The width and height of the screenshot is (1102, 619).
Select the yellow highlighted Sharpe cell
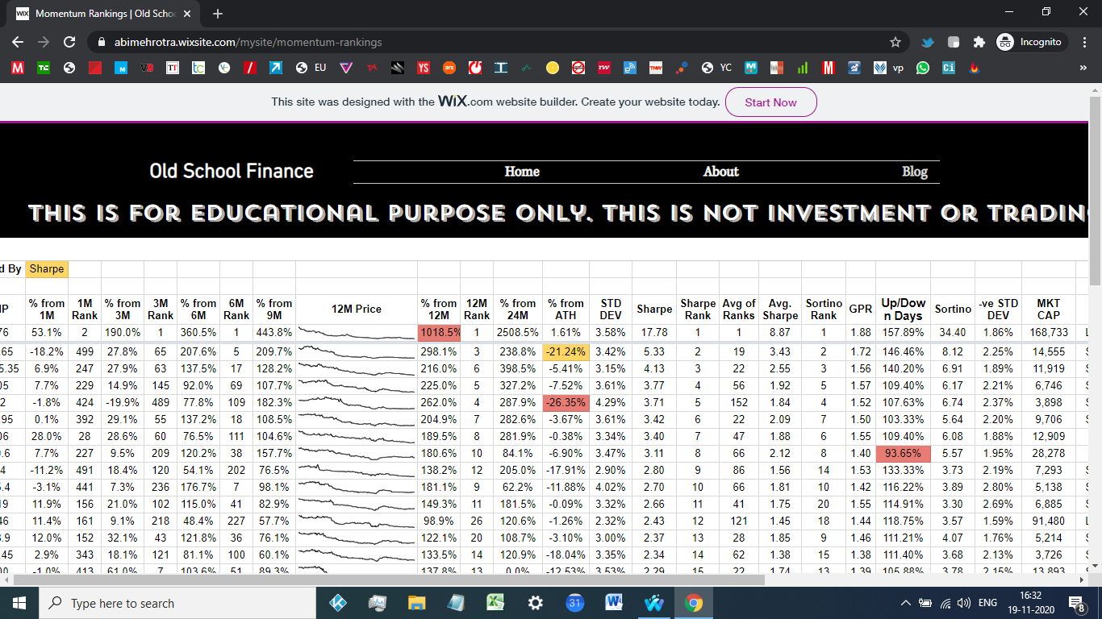(47, 269)
